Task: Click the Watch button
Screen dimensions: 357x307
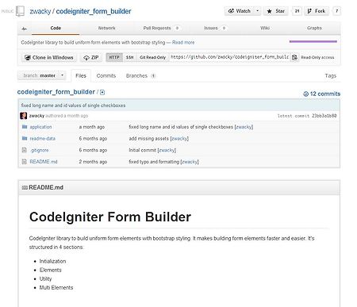Action: (240, 11)
